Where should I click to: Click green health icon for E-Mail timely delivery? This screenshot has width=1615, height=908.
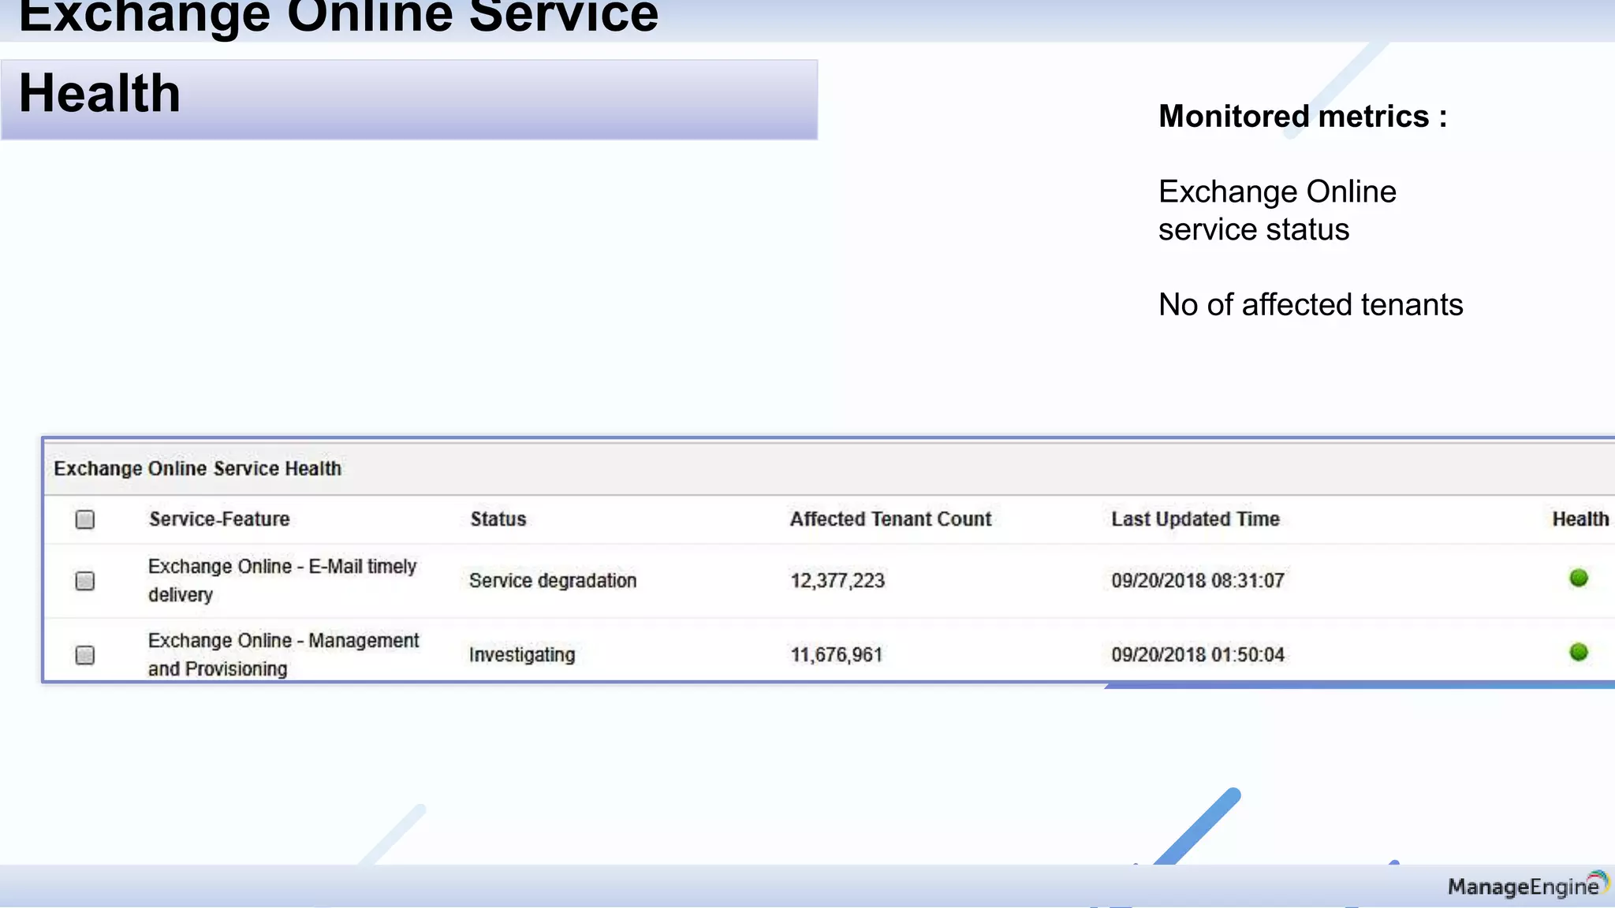point(1579,578)
